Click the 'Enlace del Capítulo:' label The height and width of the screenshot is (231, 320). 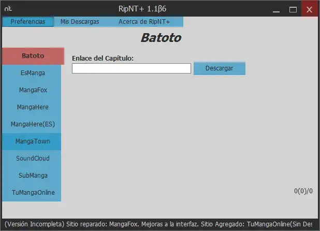(x=103, y=59)
